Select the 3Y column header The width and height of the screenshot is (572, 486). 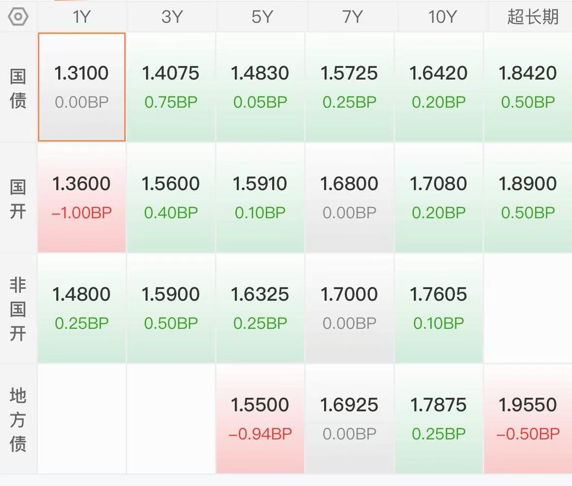[172, 17]
